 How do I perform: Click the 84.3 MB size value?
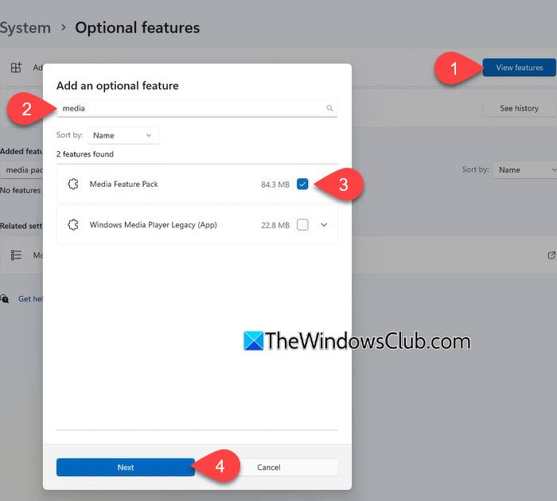coord(275,184)
